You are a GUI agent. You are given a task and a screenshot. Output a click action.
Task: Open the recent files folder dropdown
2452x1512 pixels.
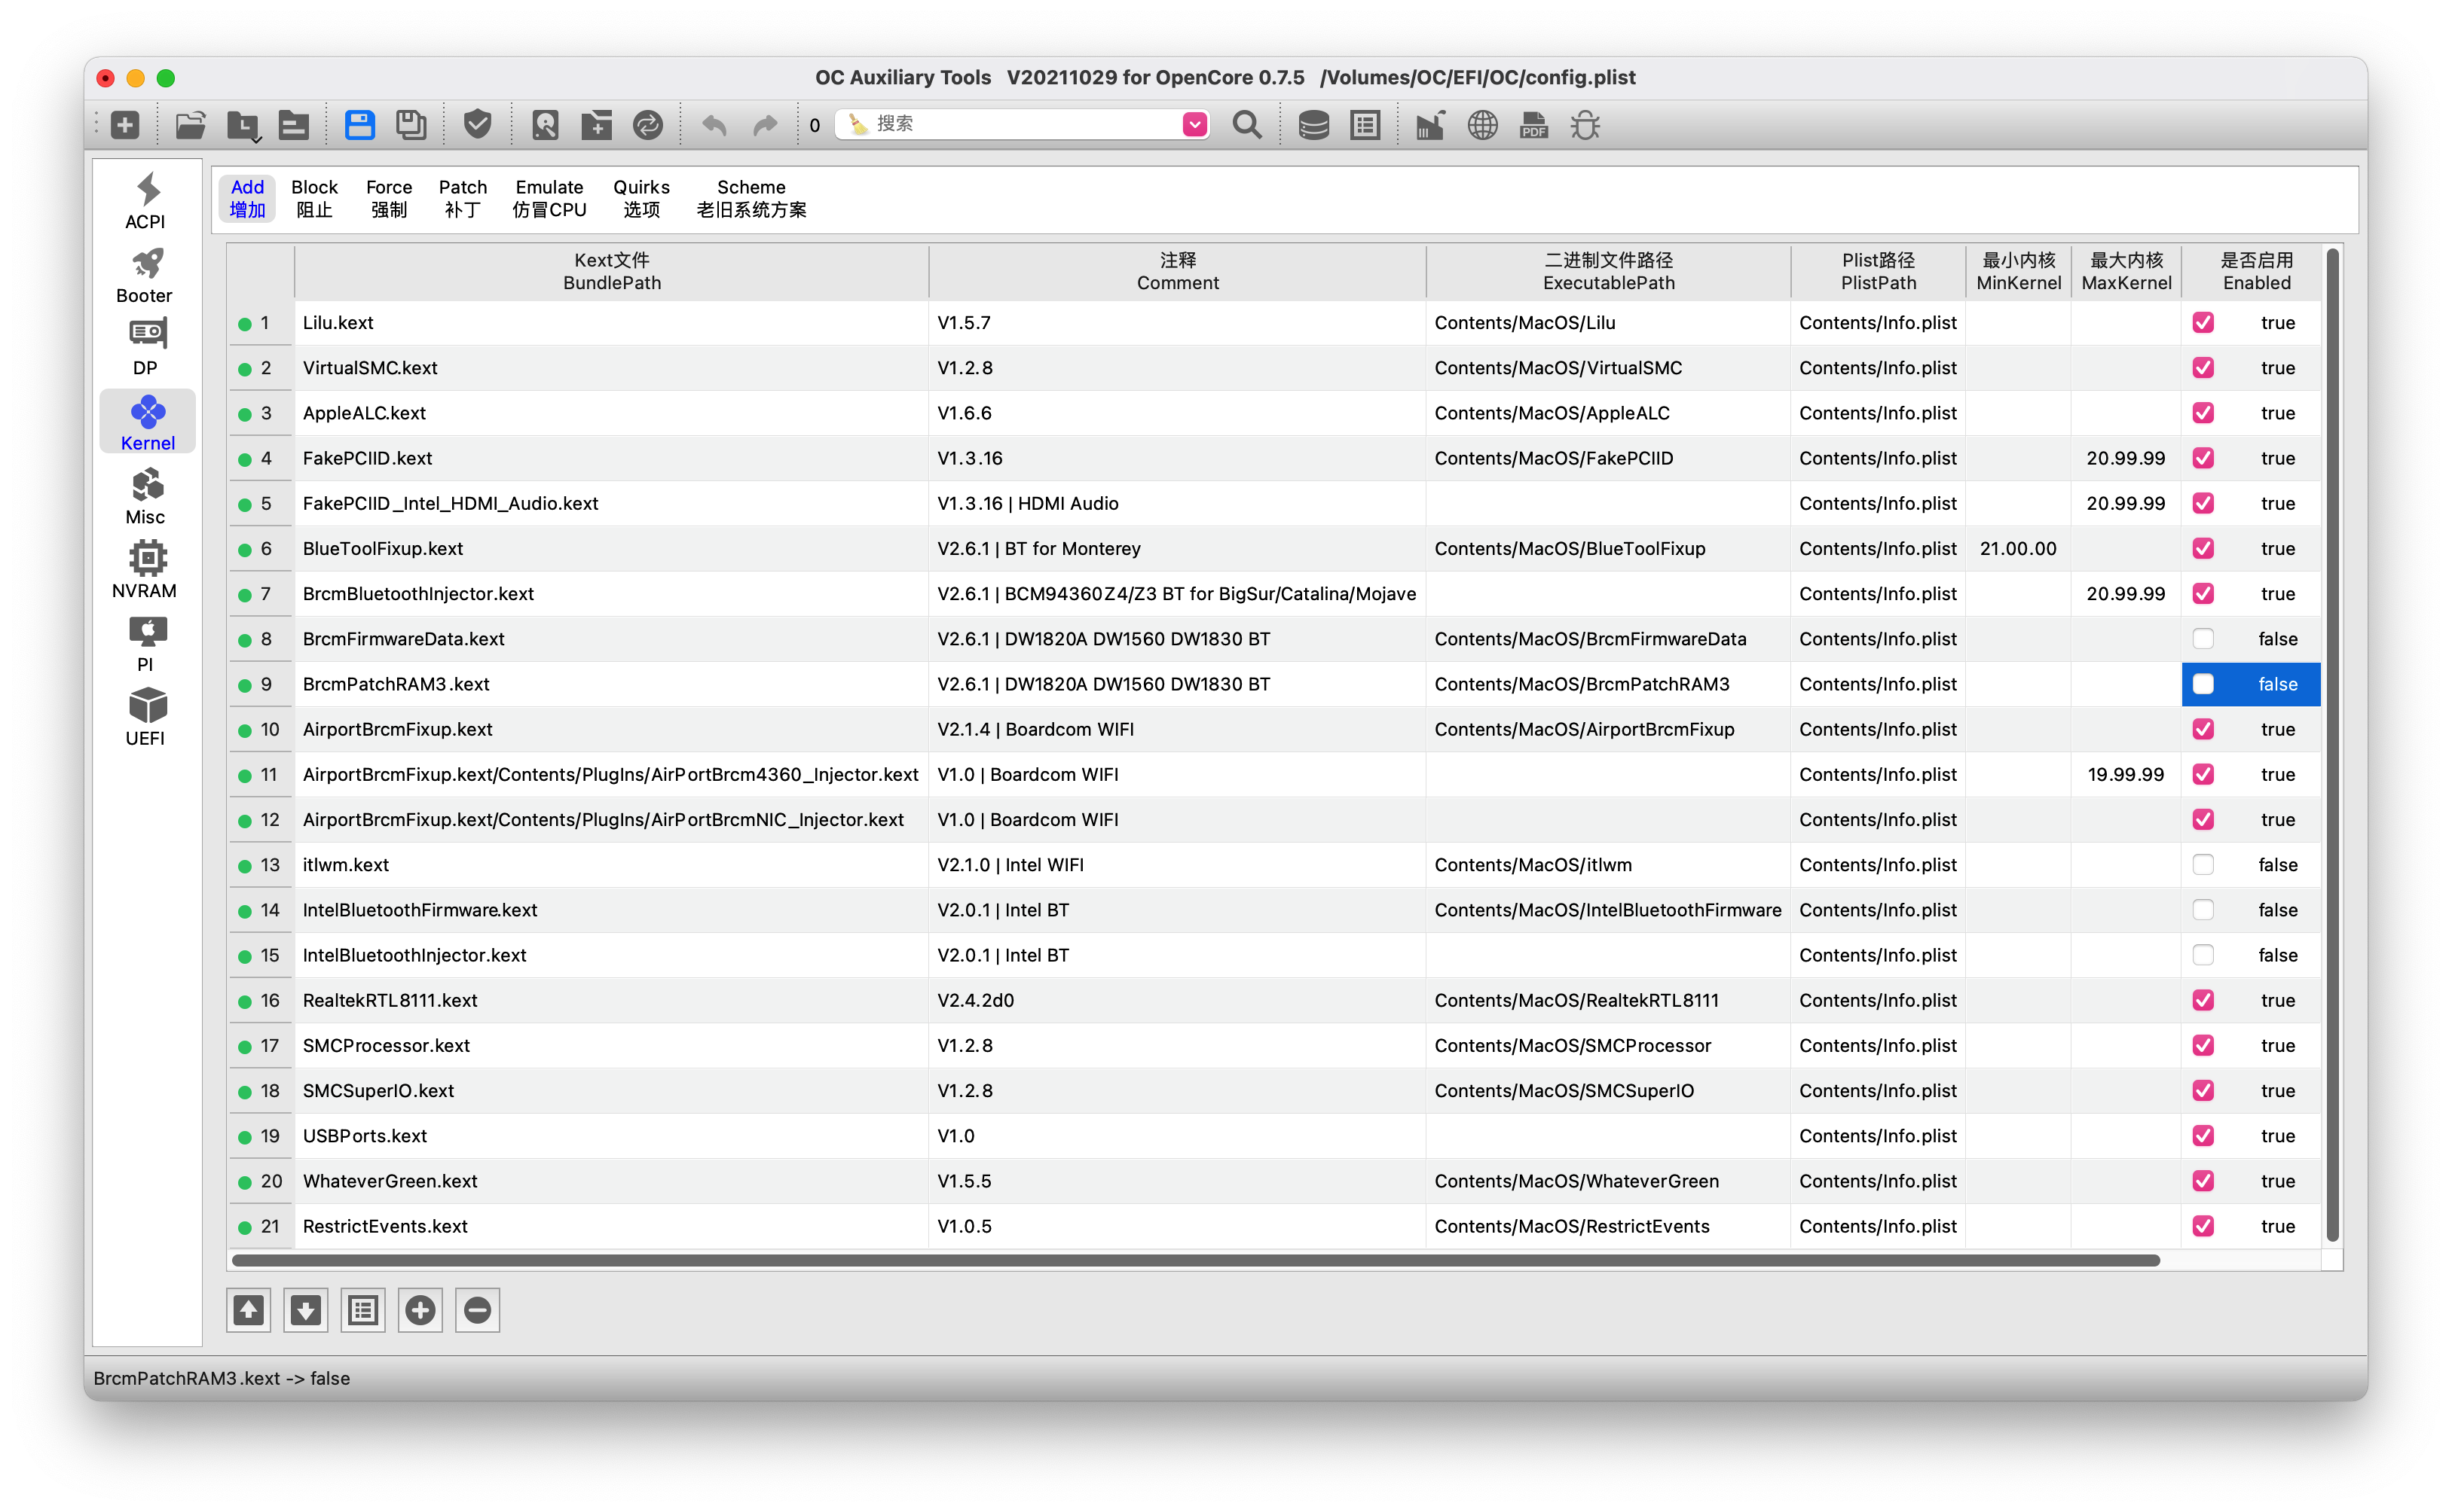coord(243,126)
